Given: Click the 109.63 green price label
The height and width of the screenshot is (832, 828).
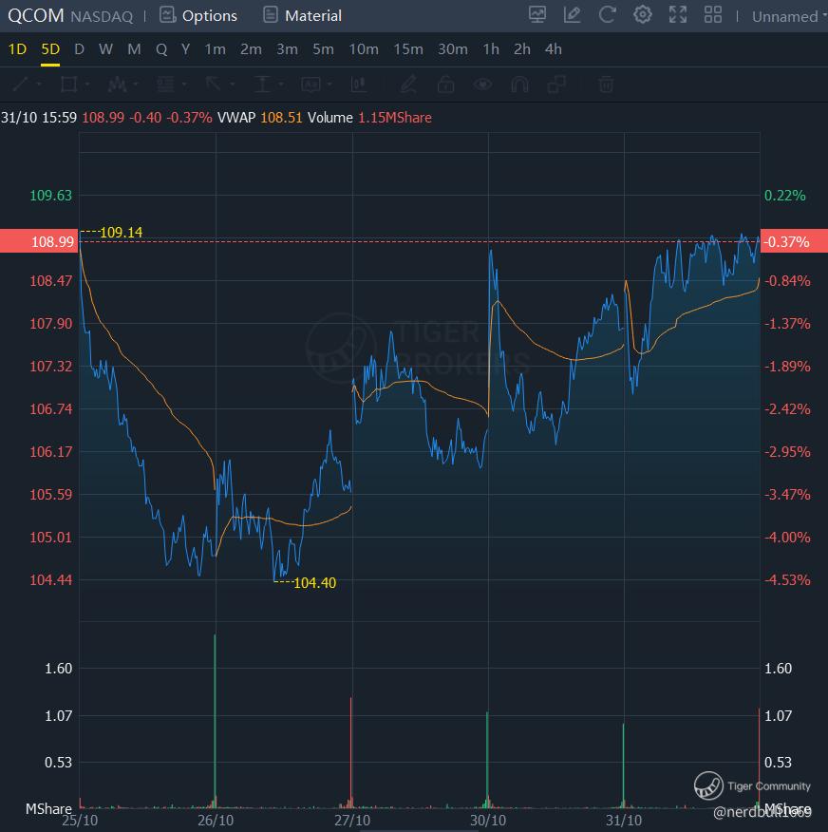Looking at the screenshot, I should tap(50, 196).
